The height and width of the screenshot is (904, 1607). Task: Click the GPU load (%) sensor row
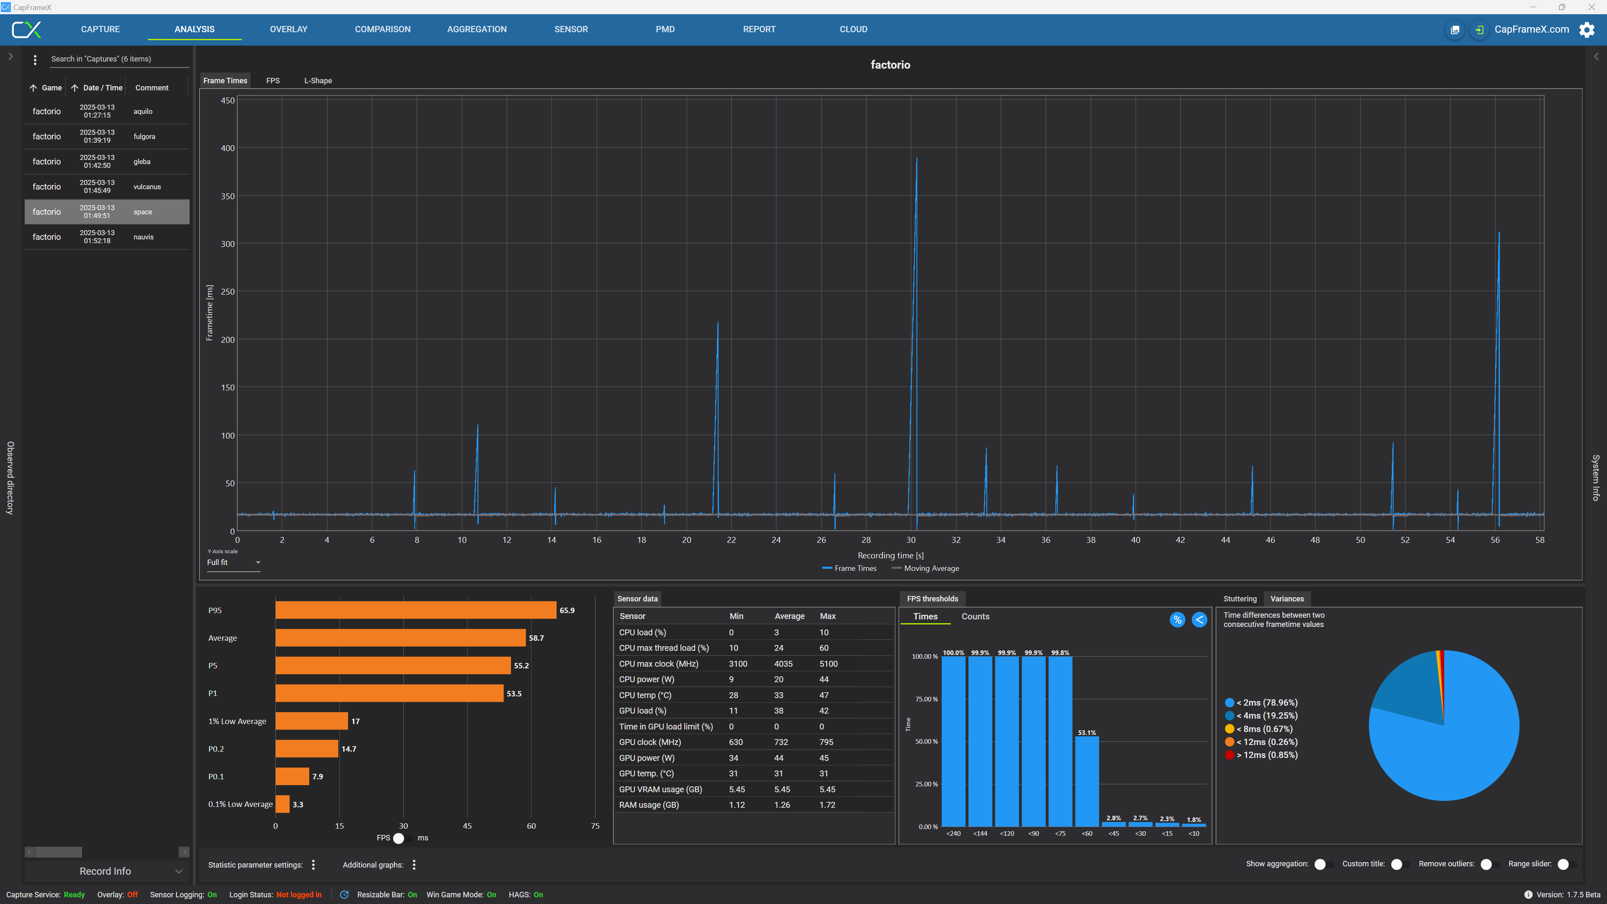point(754,711)
